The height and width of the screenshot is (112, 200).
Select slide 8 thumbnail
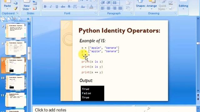click(15, 48)
